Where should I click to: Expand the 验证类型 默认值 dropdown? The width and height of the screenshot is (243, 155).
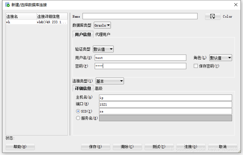coord(103,49)
